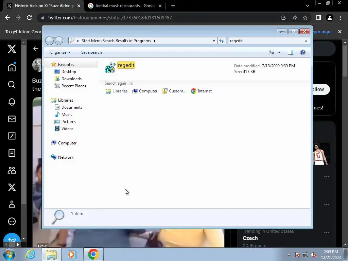Open a new Chrome tab
This screenshot has height=261, width=348.
coord(173,6)
